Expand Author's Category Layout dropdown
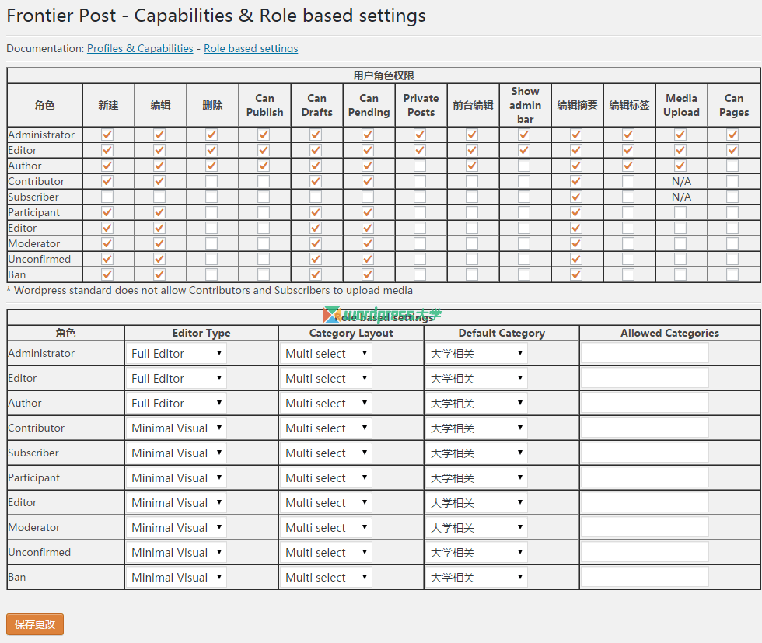 (326, 403)
